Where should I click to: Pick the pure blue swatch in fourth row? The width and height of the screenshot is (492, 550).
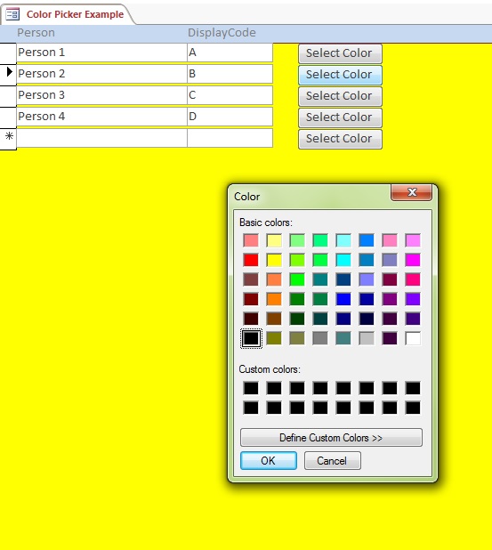[x=343, y=299]
